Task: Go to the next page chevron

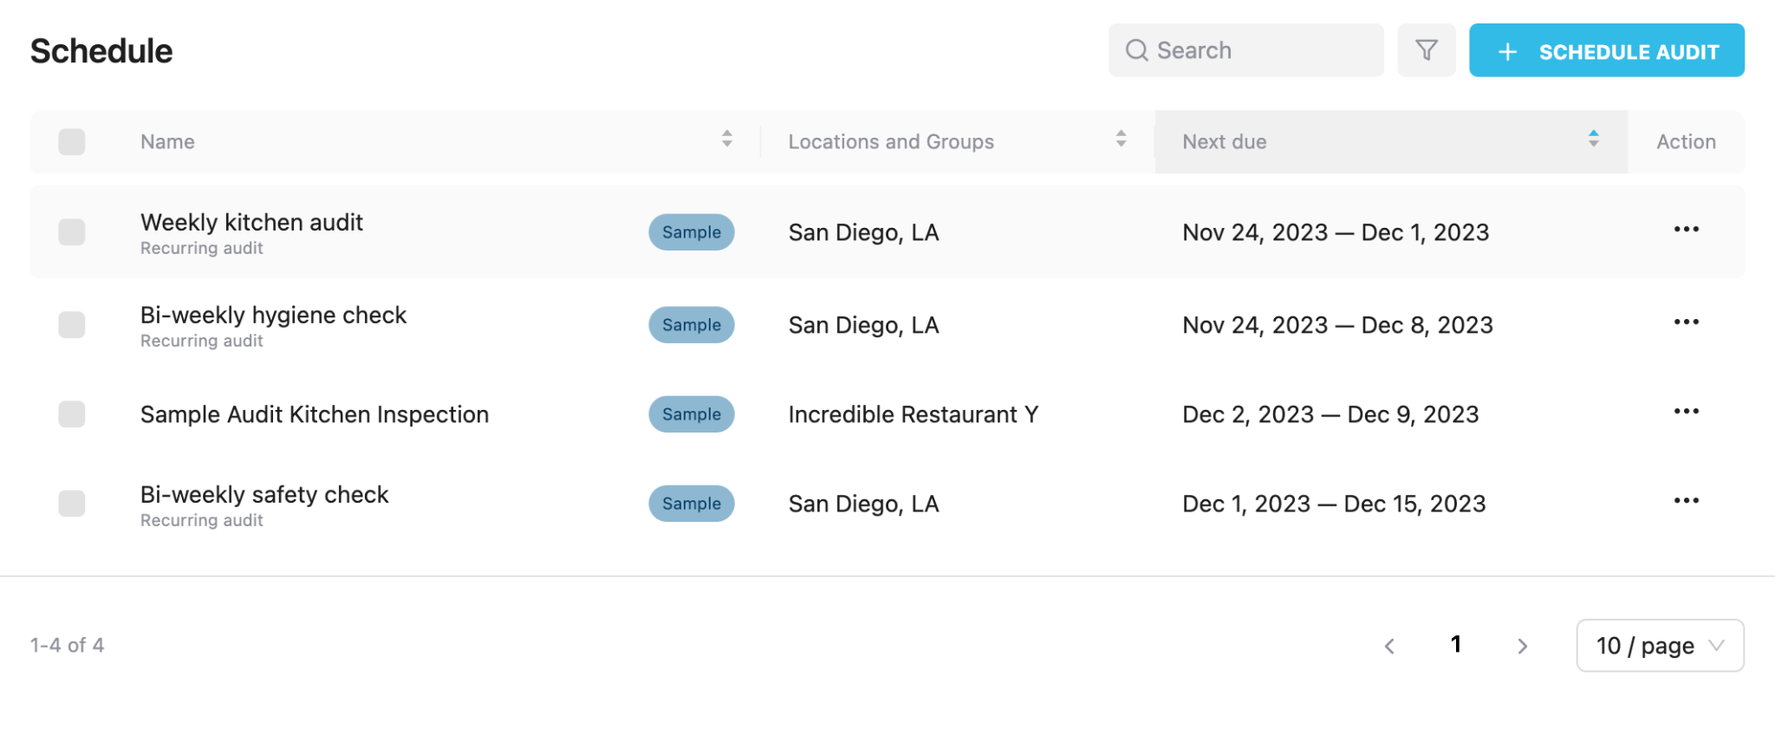Action: 1522,646
